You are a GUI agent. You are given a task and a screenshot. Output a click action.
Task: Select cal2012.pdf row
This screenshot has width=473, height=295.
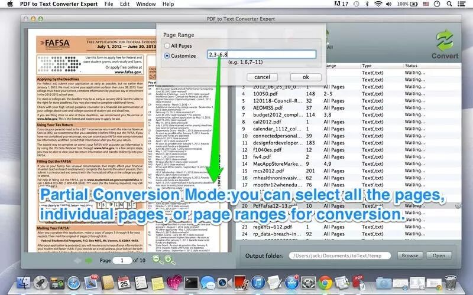tap(348, 122)
